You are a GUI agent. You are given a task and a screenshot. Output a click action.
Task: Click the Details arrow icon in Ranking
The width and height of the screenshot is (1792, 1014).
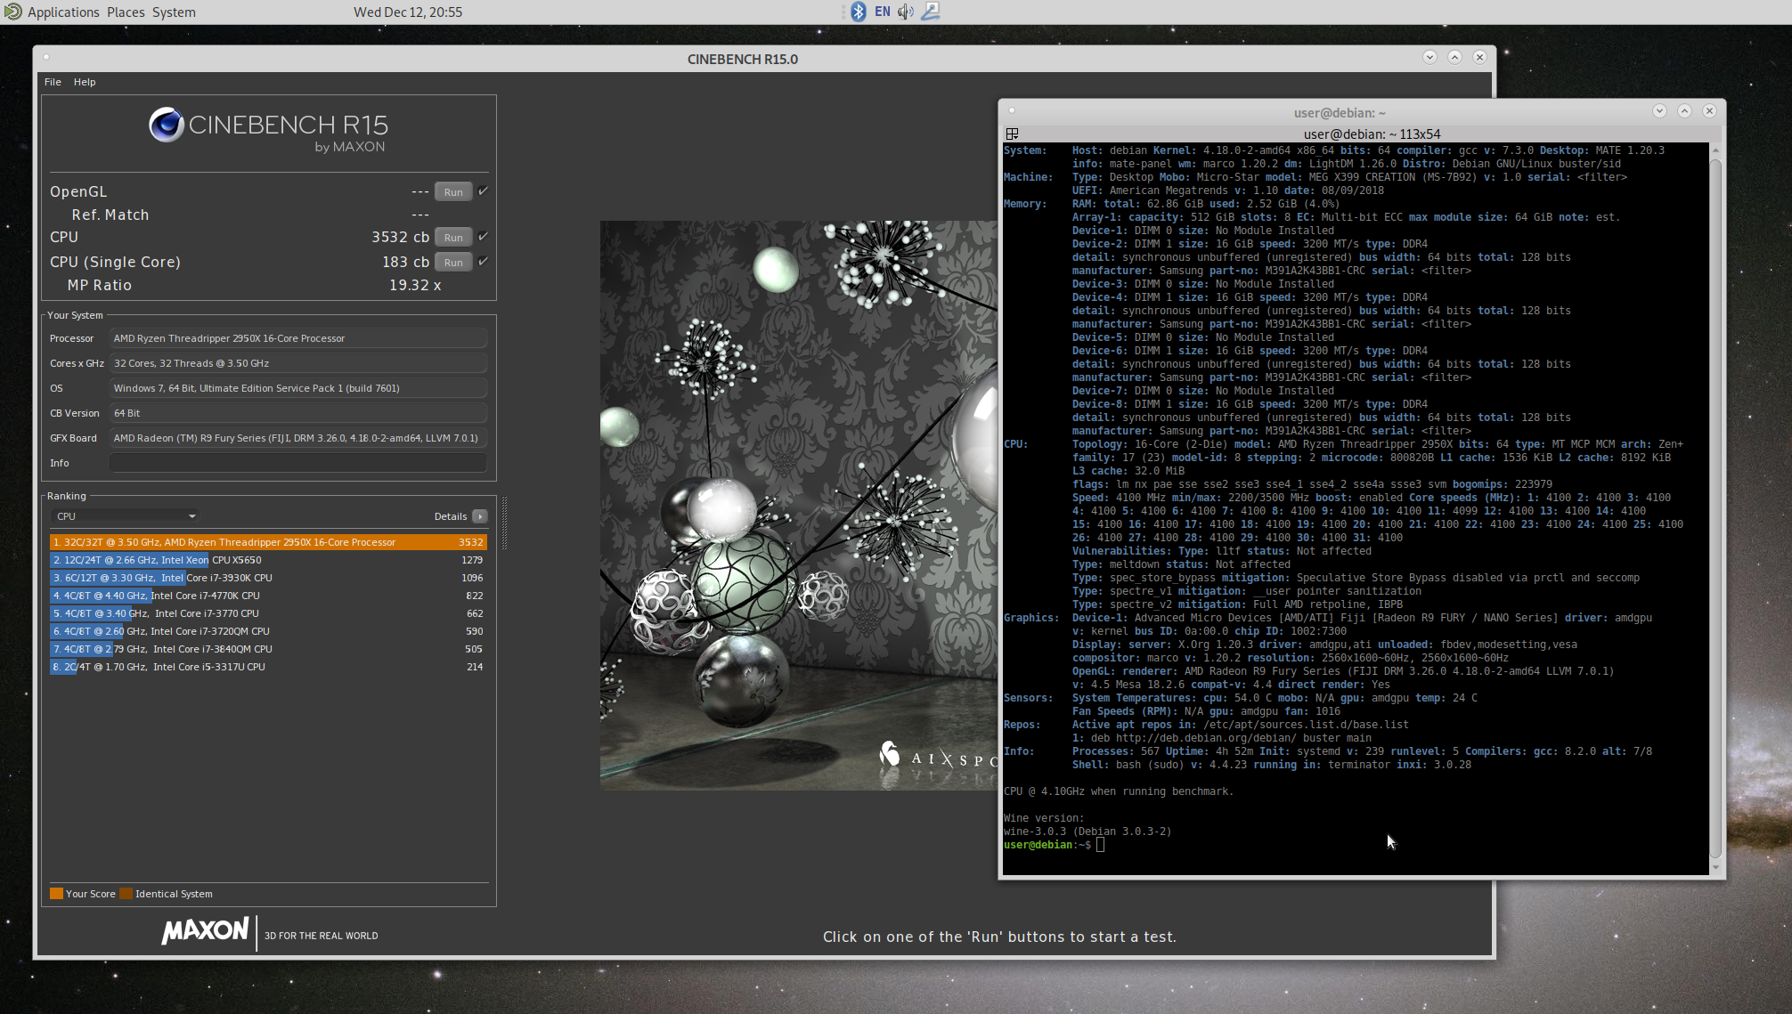480,516
